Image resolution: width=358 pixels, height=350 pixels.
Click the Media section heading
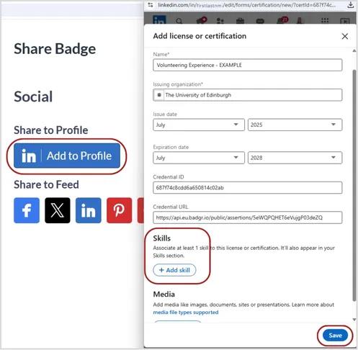point(164,295)
